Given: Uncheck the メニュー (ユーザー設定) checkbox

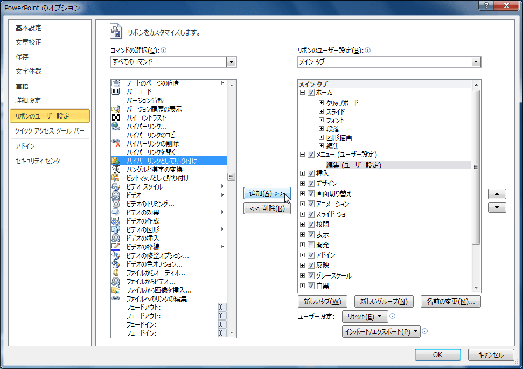Looking at the screenshot, I should (311, 155).
